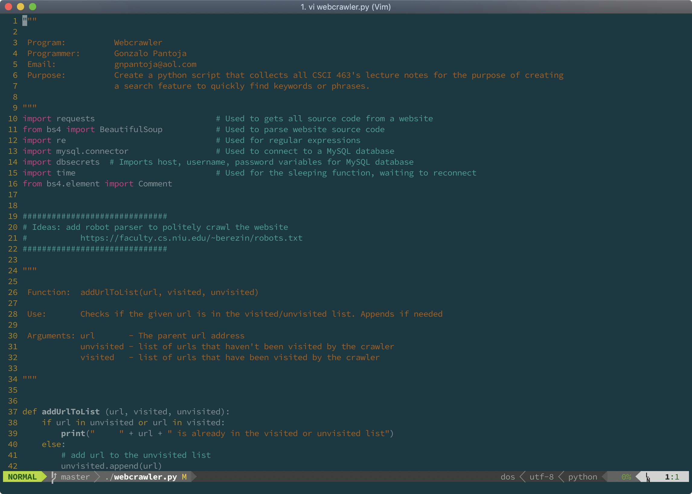This screenshot has width=692, height=494.
Task: Place cursor on addUrlToList function definition
Action: pyautogui.click(x=71, y=412)
